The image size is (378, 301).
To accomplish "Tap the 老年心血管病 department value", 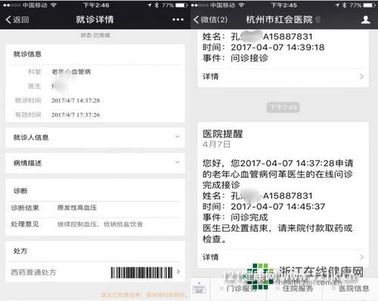I will (x=71, y=72).
